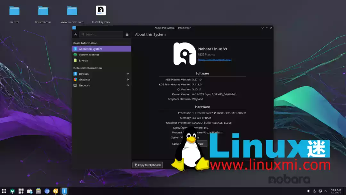Open the Energy section via its battery icon

pos(76,60)
